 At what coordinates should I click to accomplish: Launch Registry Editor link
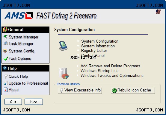(94, 51)
